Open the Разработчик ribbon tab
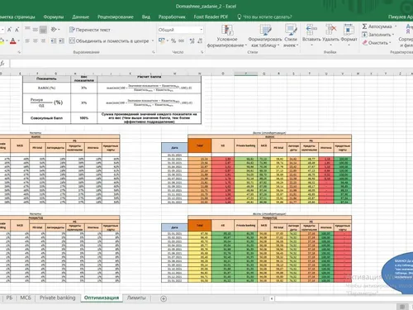 [x=172, y=17]
